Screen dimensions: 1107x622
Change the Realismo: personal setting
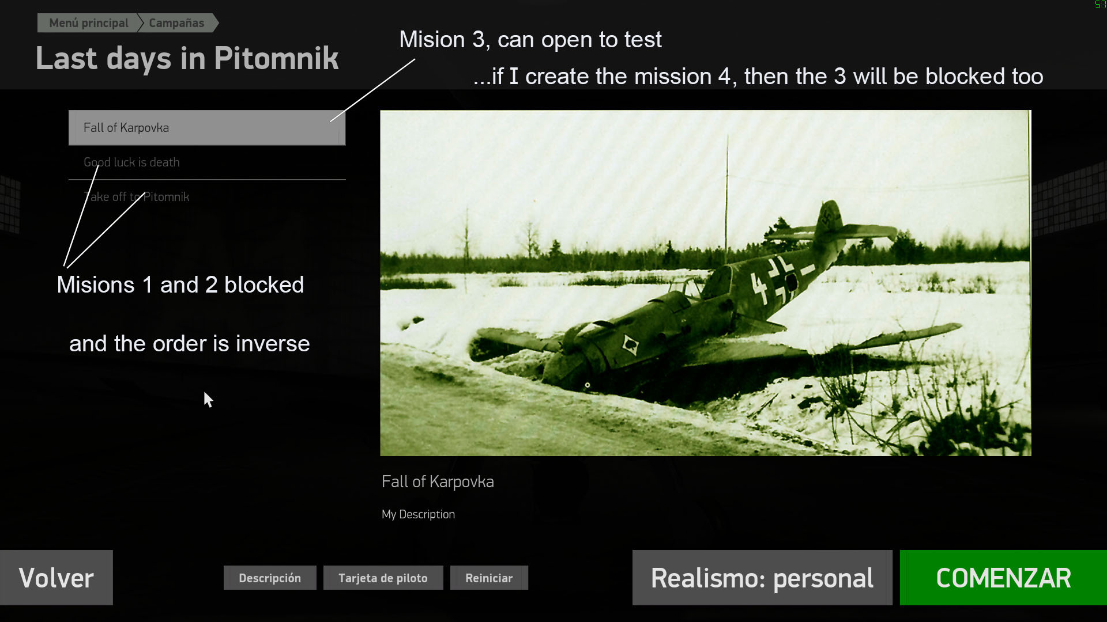pos(762,578)
